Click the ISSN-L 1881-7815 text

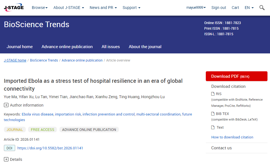click(x=219, y=34)
